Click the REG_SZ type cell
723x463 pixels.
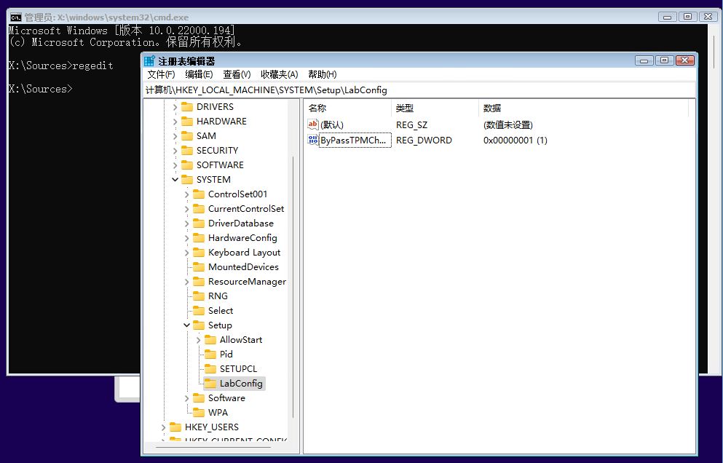pos(411,125)
